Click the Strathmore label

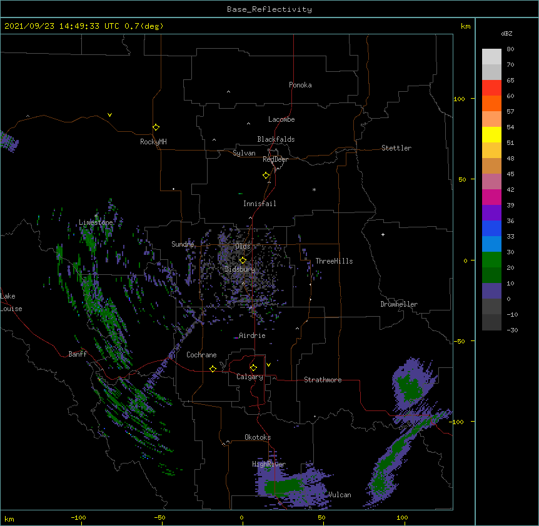[x=323, y=380]
